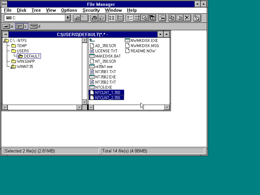Select the file LICENSE.TXT
This screenshot has height=195, width=260.
point(103,51)
